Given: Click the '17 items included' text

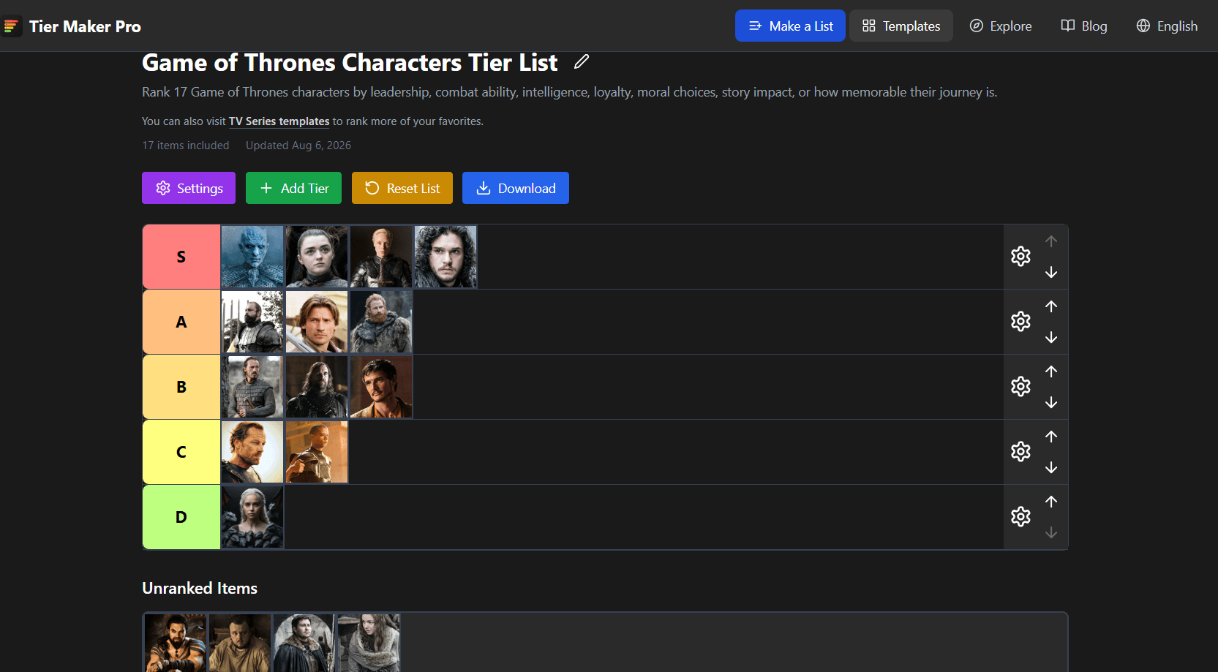Looking at the screenshot, I should [x=186, y=146].
